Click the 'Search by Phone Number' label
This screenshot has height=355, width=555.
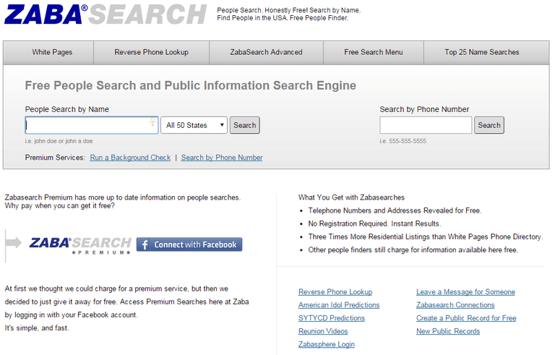coord(424,109)
